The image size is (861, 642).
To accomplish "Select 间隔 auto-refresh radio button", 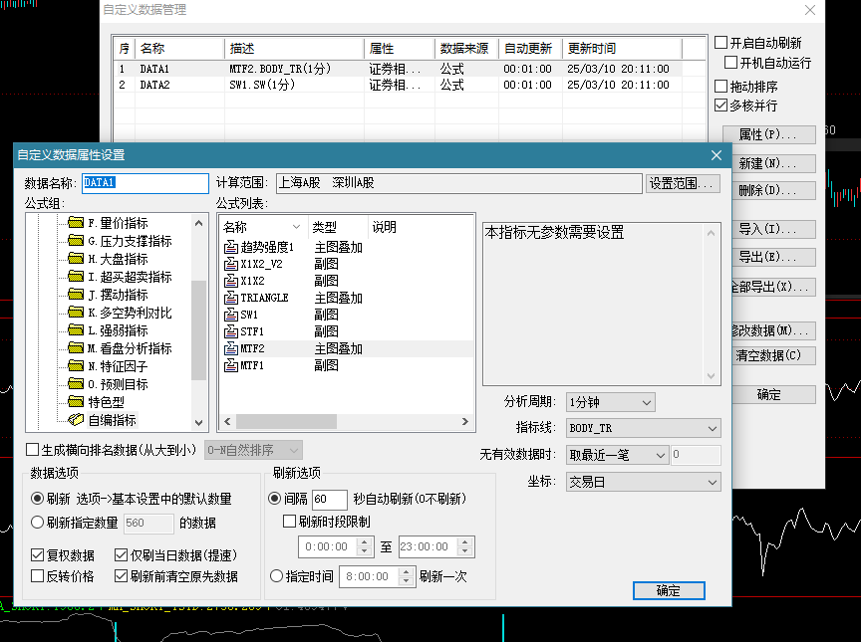I will (275, 499).
